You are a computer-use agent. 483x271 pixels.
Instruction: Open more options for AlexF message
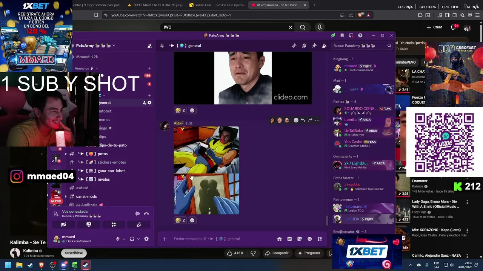[317, 120]
